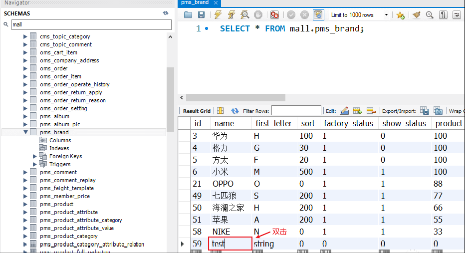Image resolution: width=465 pixels, height=253 pixels.
Task: Expand the pms_comment table node
Action: pyautogui.click(x=25, y=172)
